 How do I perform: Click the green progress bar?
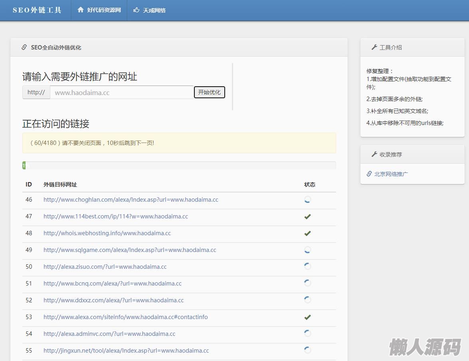coord(24,165)
